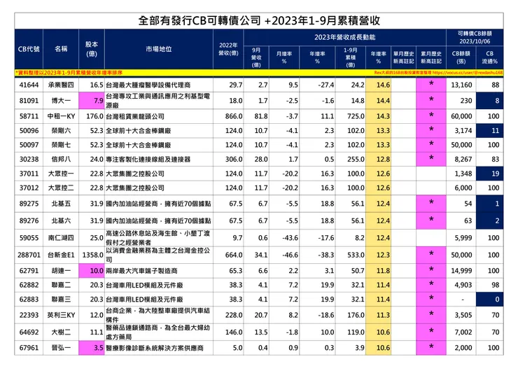Select CB code 64692
Viewport: 518px width, 366px height.
(29, 332)
